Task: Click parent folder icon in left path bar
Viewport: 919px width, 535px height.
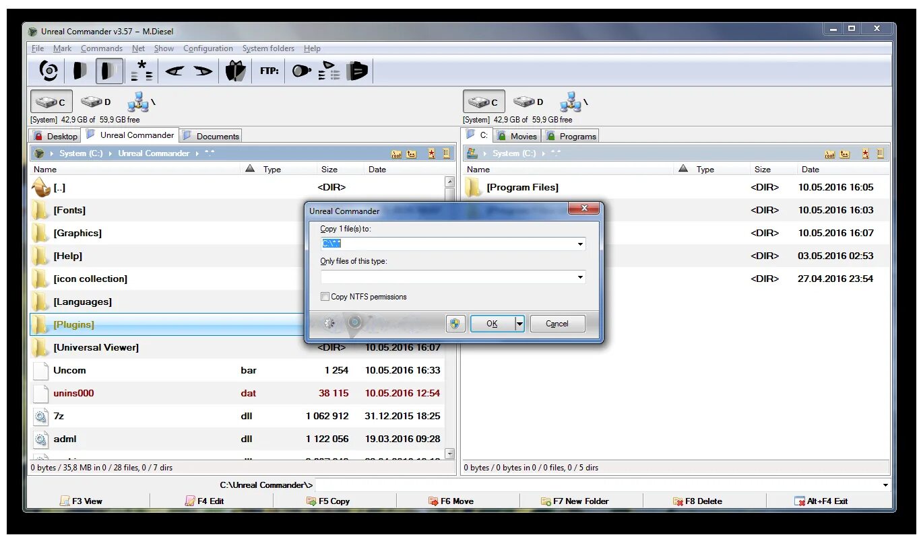Action: tap(412, 154)
